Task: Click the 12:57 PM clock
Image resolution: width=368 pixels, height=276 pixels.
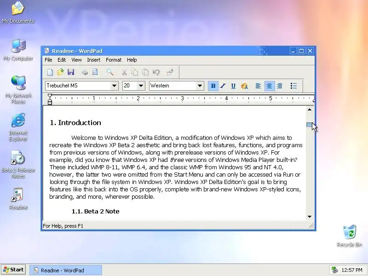Action: [352, 270]
